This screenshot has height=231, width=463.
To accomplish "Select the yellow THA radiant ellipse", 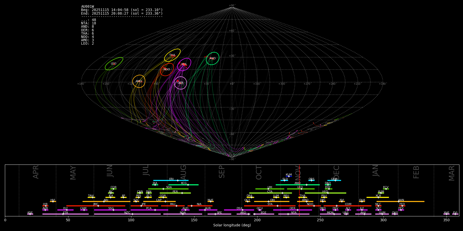I will [172, 55].
